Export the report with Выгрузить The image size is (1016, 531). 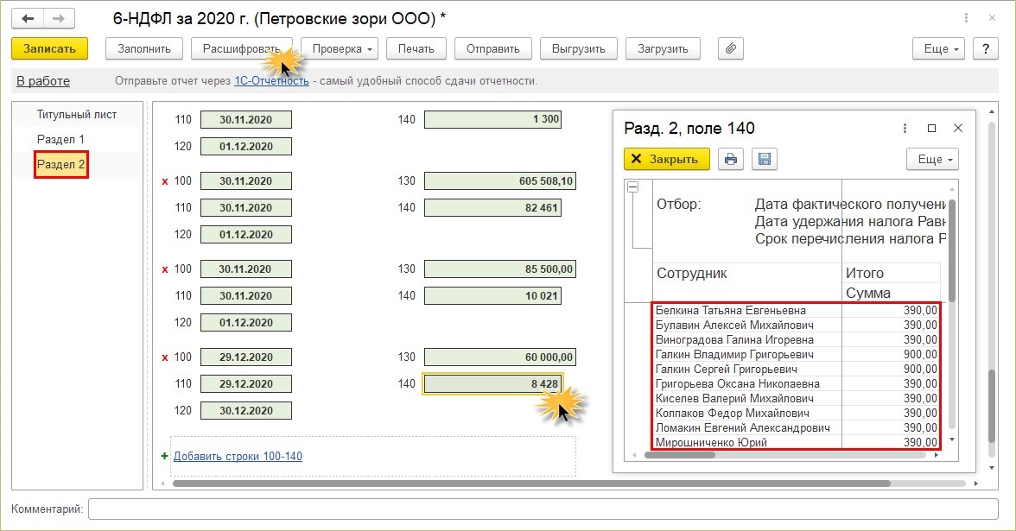click(579, 48)
